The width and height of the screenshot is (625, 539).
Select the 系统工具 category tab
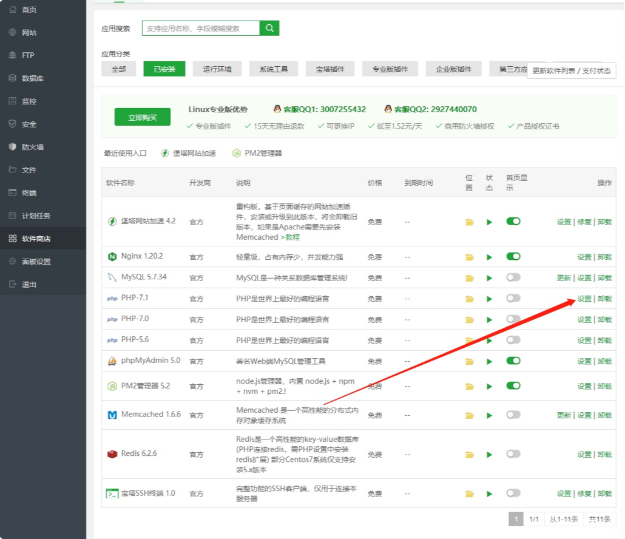point(274,69)
